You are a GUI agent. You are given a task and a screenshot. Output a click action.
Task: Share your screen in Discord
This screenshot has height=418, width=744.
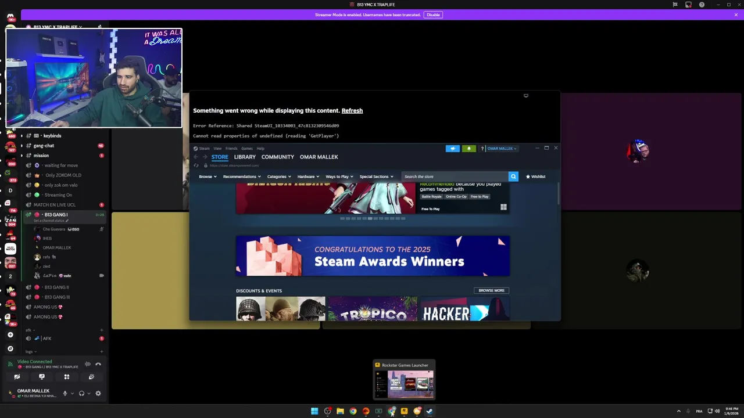[42, 377]
